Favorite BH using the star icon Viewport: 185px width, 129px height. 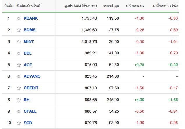[x=19, y=100]
